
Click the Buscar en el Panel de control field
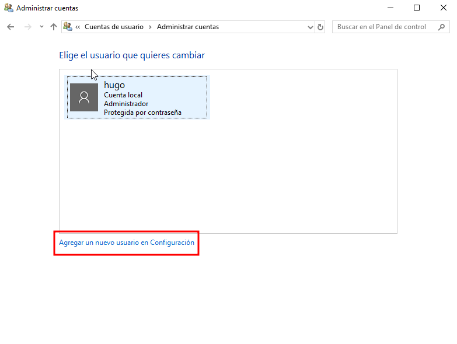pos(382,27)
